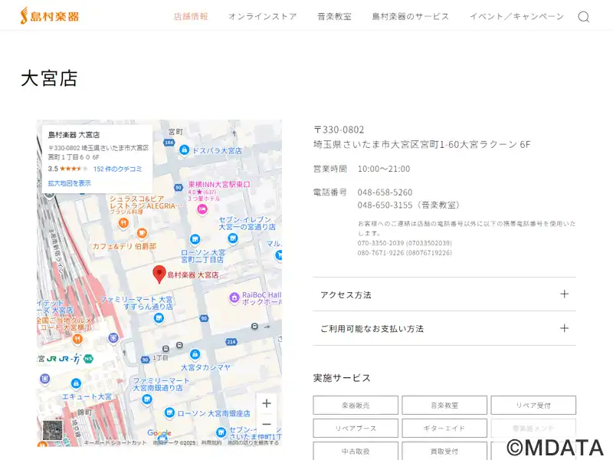
Task: Click 東横INN hotel pink marker
Action: [202, 209]
